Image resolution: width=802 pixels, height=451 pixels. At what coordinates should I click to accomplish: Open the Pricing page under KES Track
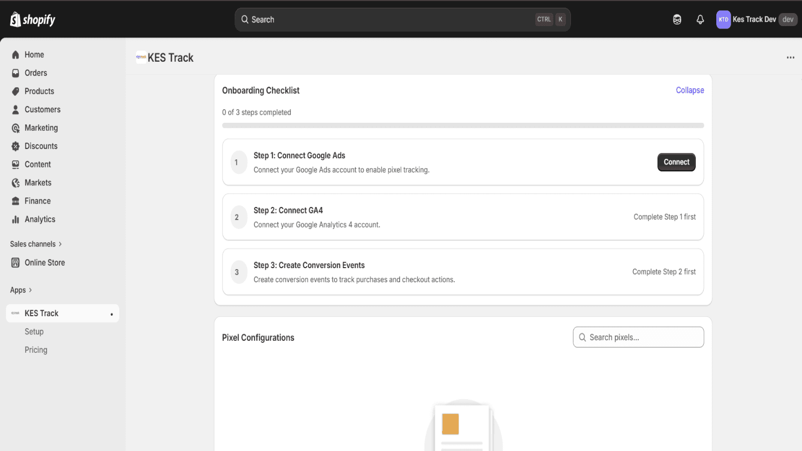coord(36,350)
